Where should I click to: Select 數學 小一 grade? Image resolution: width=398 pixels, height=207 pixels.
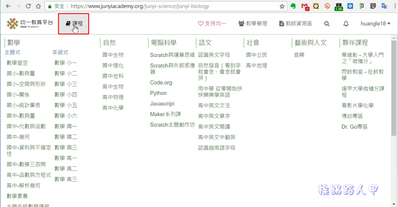[66, 63]
